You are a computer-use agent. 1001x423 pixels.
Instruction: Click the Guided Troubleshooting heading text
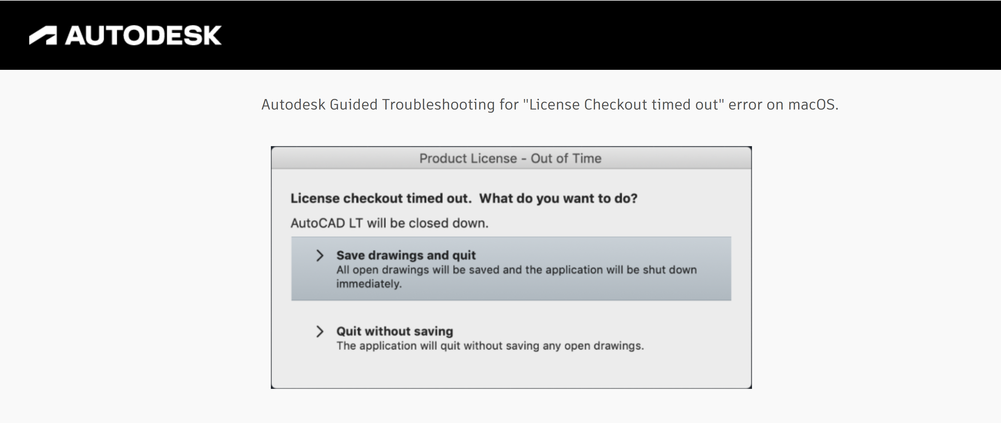tap(412, 105)
